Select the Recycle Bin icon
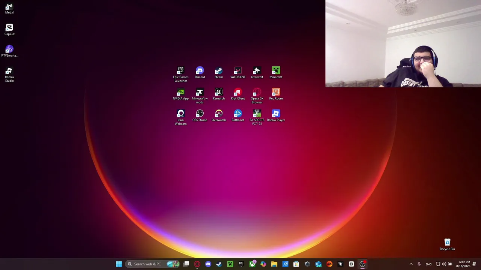481x270 pixels. (x=447, y=244)
